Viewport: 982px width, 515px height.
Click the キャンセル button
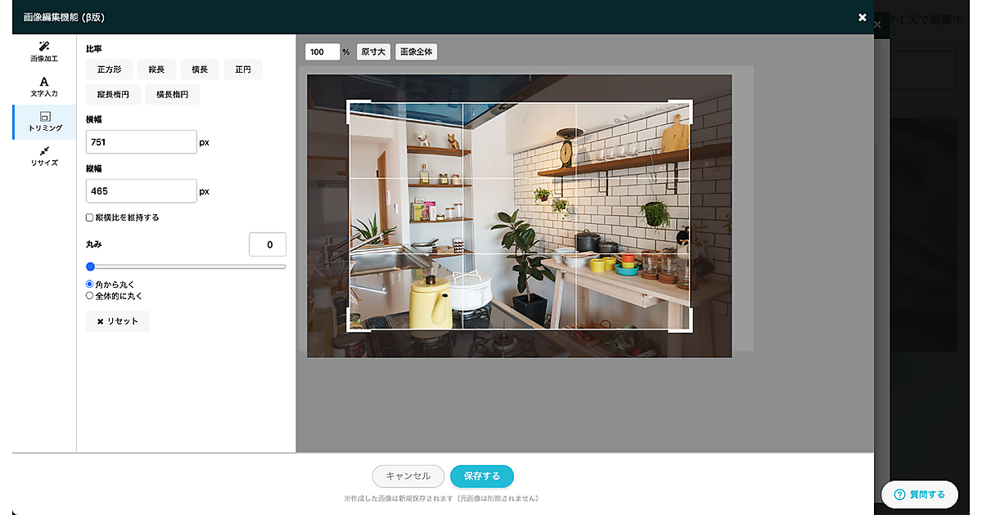(408, 476)
